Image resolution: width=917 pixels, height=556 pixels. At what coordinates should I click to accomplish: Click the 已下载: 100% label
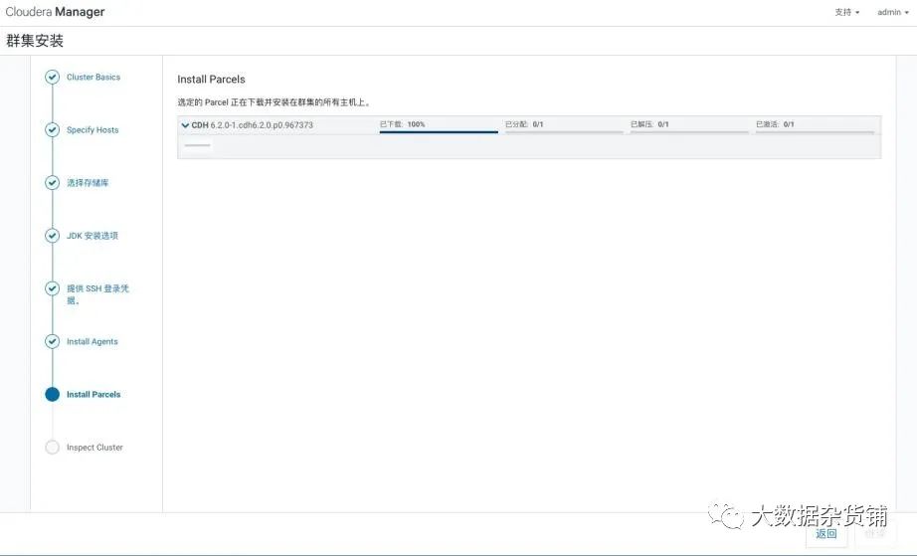click(403, 124)
